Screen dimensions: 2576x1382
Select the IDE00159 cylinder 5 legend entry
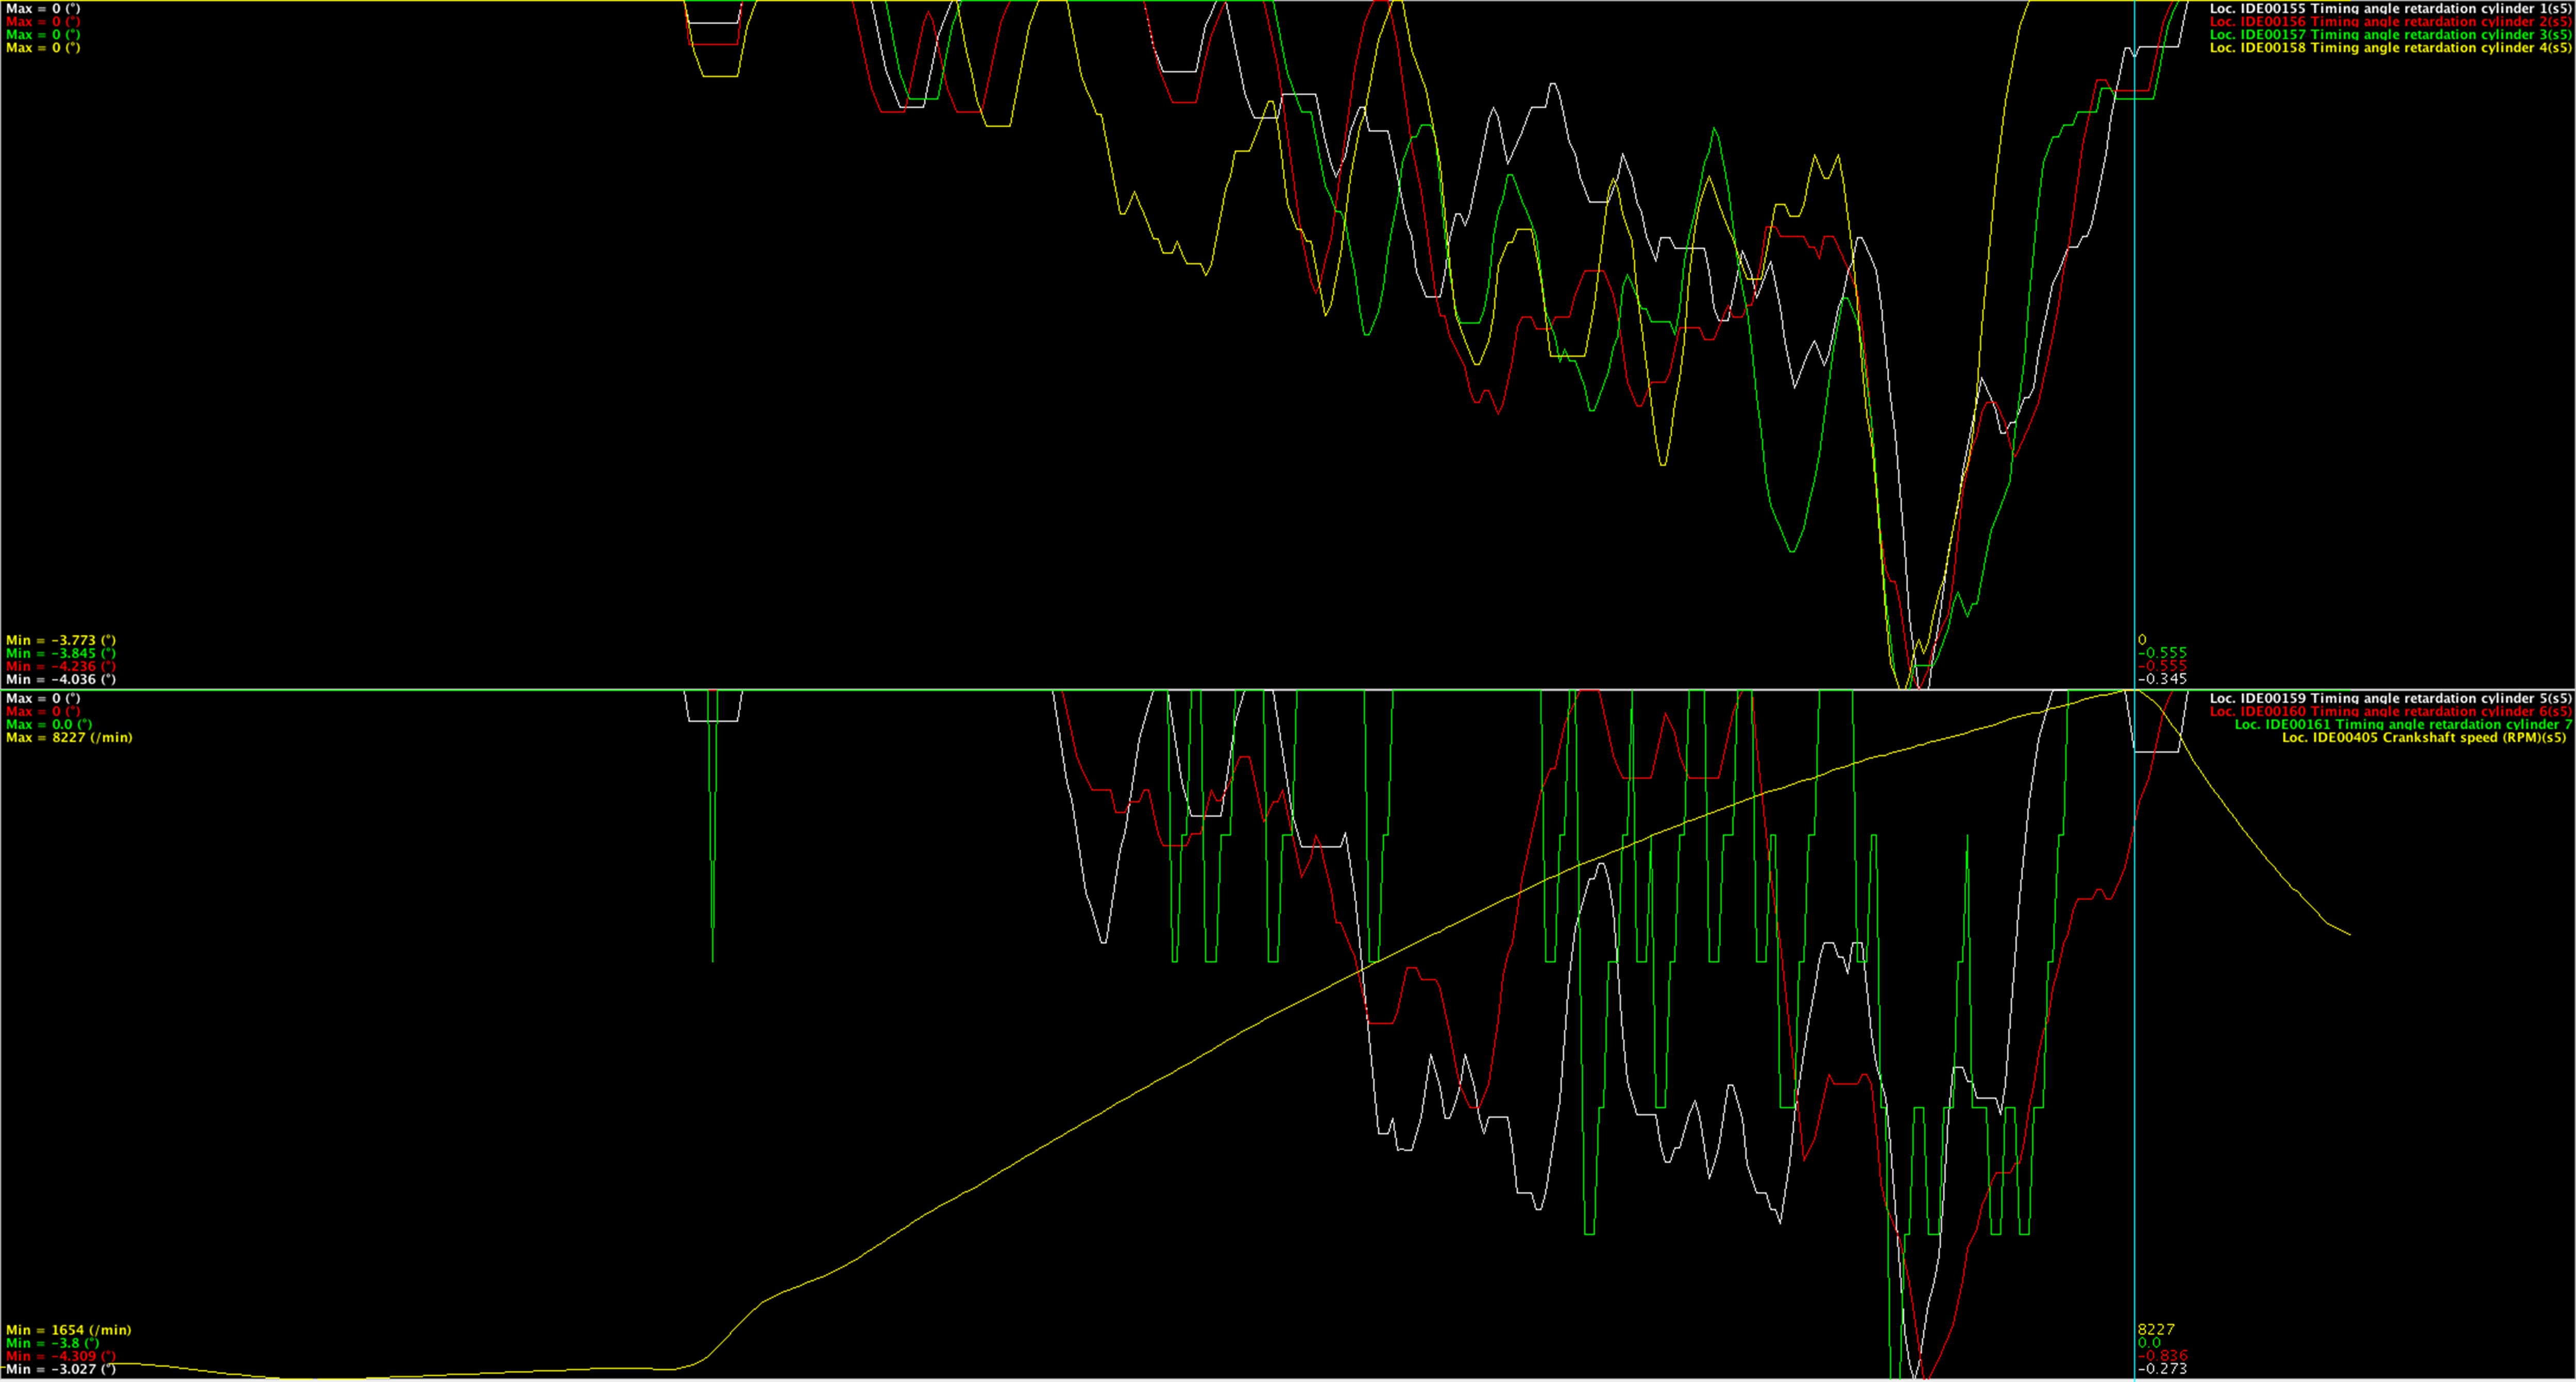[x=2389, y=698]
